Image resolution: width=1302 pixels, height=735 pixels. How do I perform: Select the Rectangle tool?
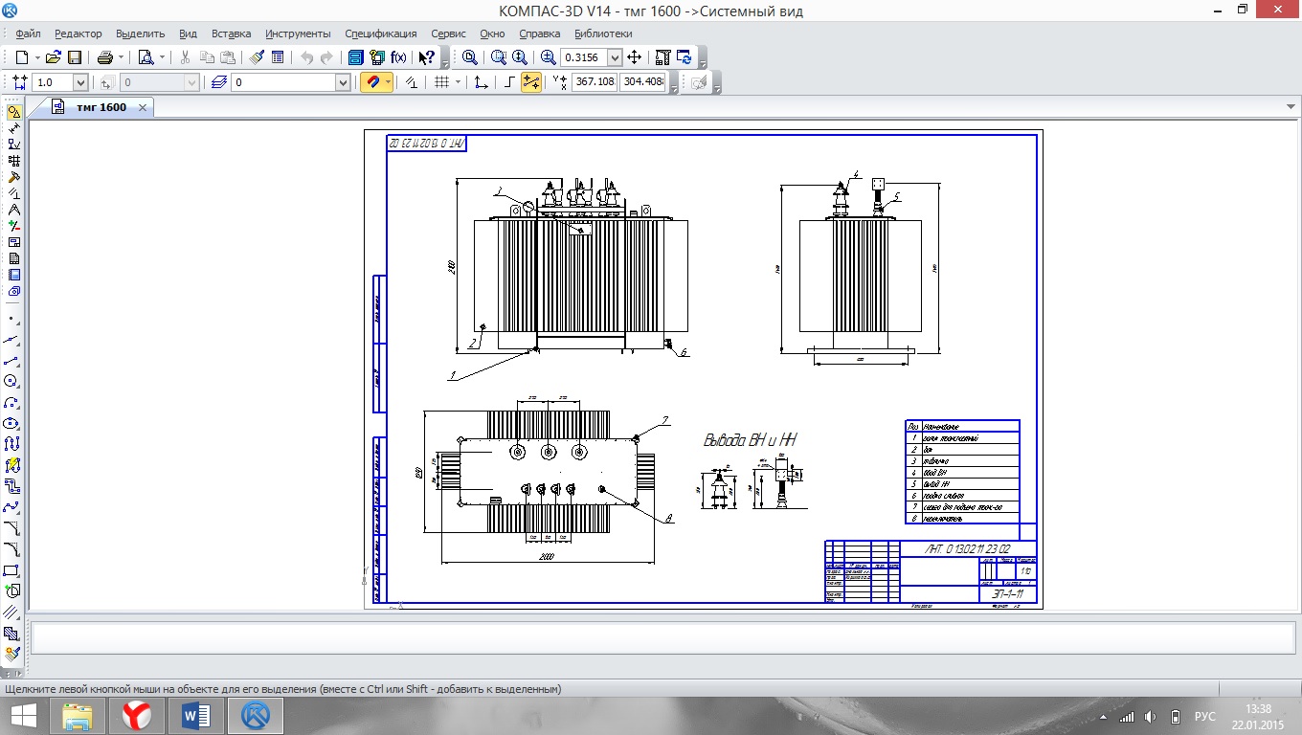pyautogui.click(x=13, y=570)
